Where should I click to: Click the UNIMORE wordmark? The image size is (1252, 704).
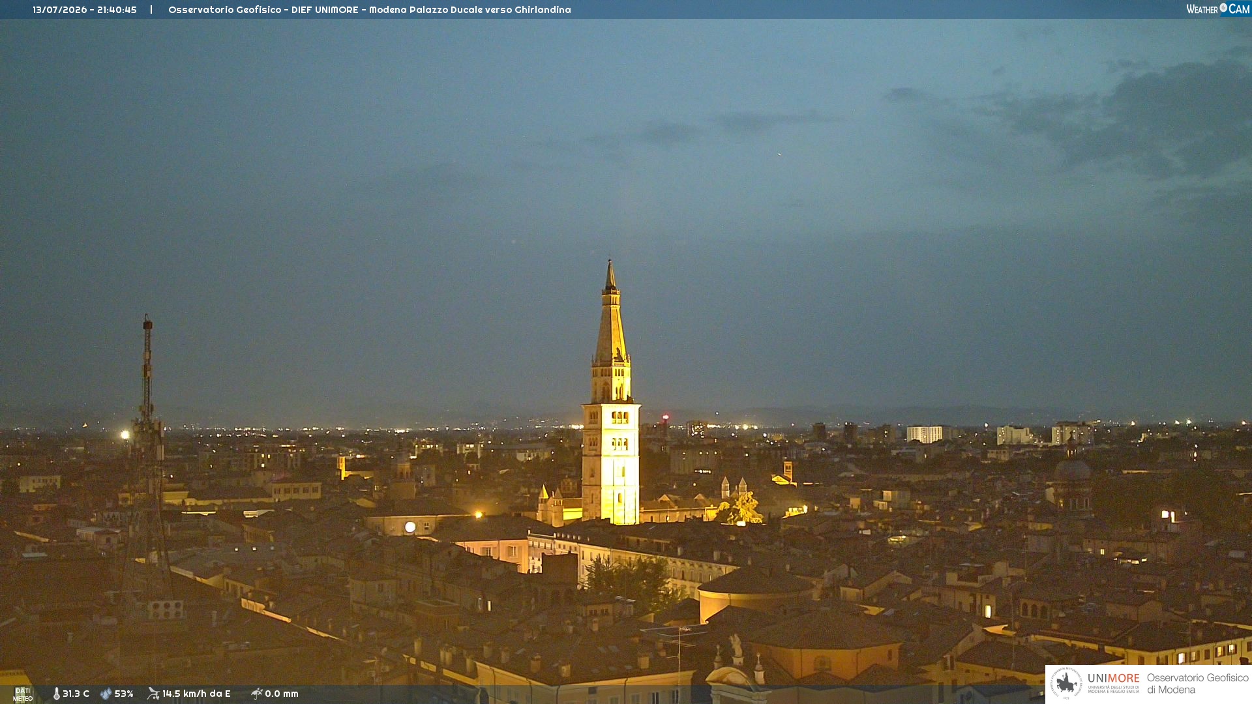[1113, 679]
